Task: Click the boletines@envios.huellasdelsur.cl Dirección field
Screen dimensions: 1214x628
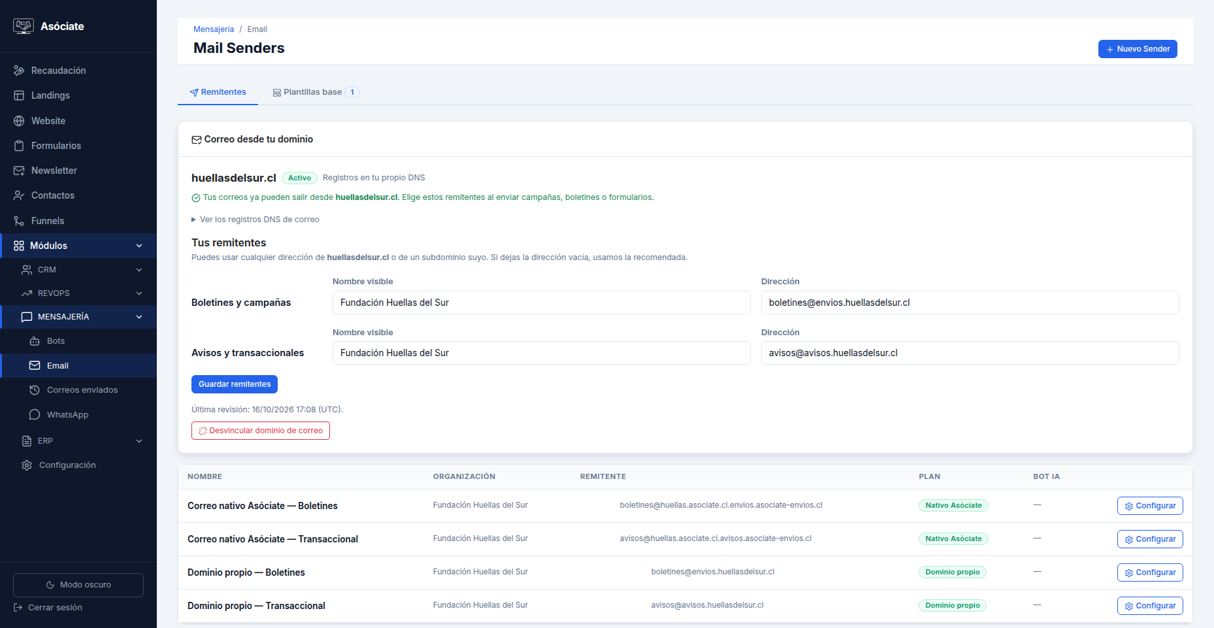Action: pyautogui.click(x=970, y=303)
